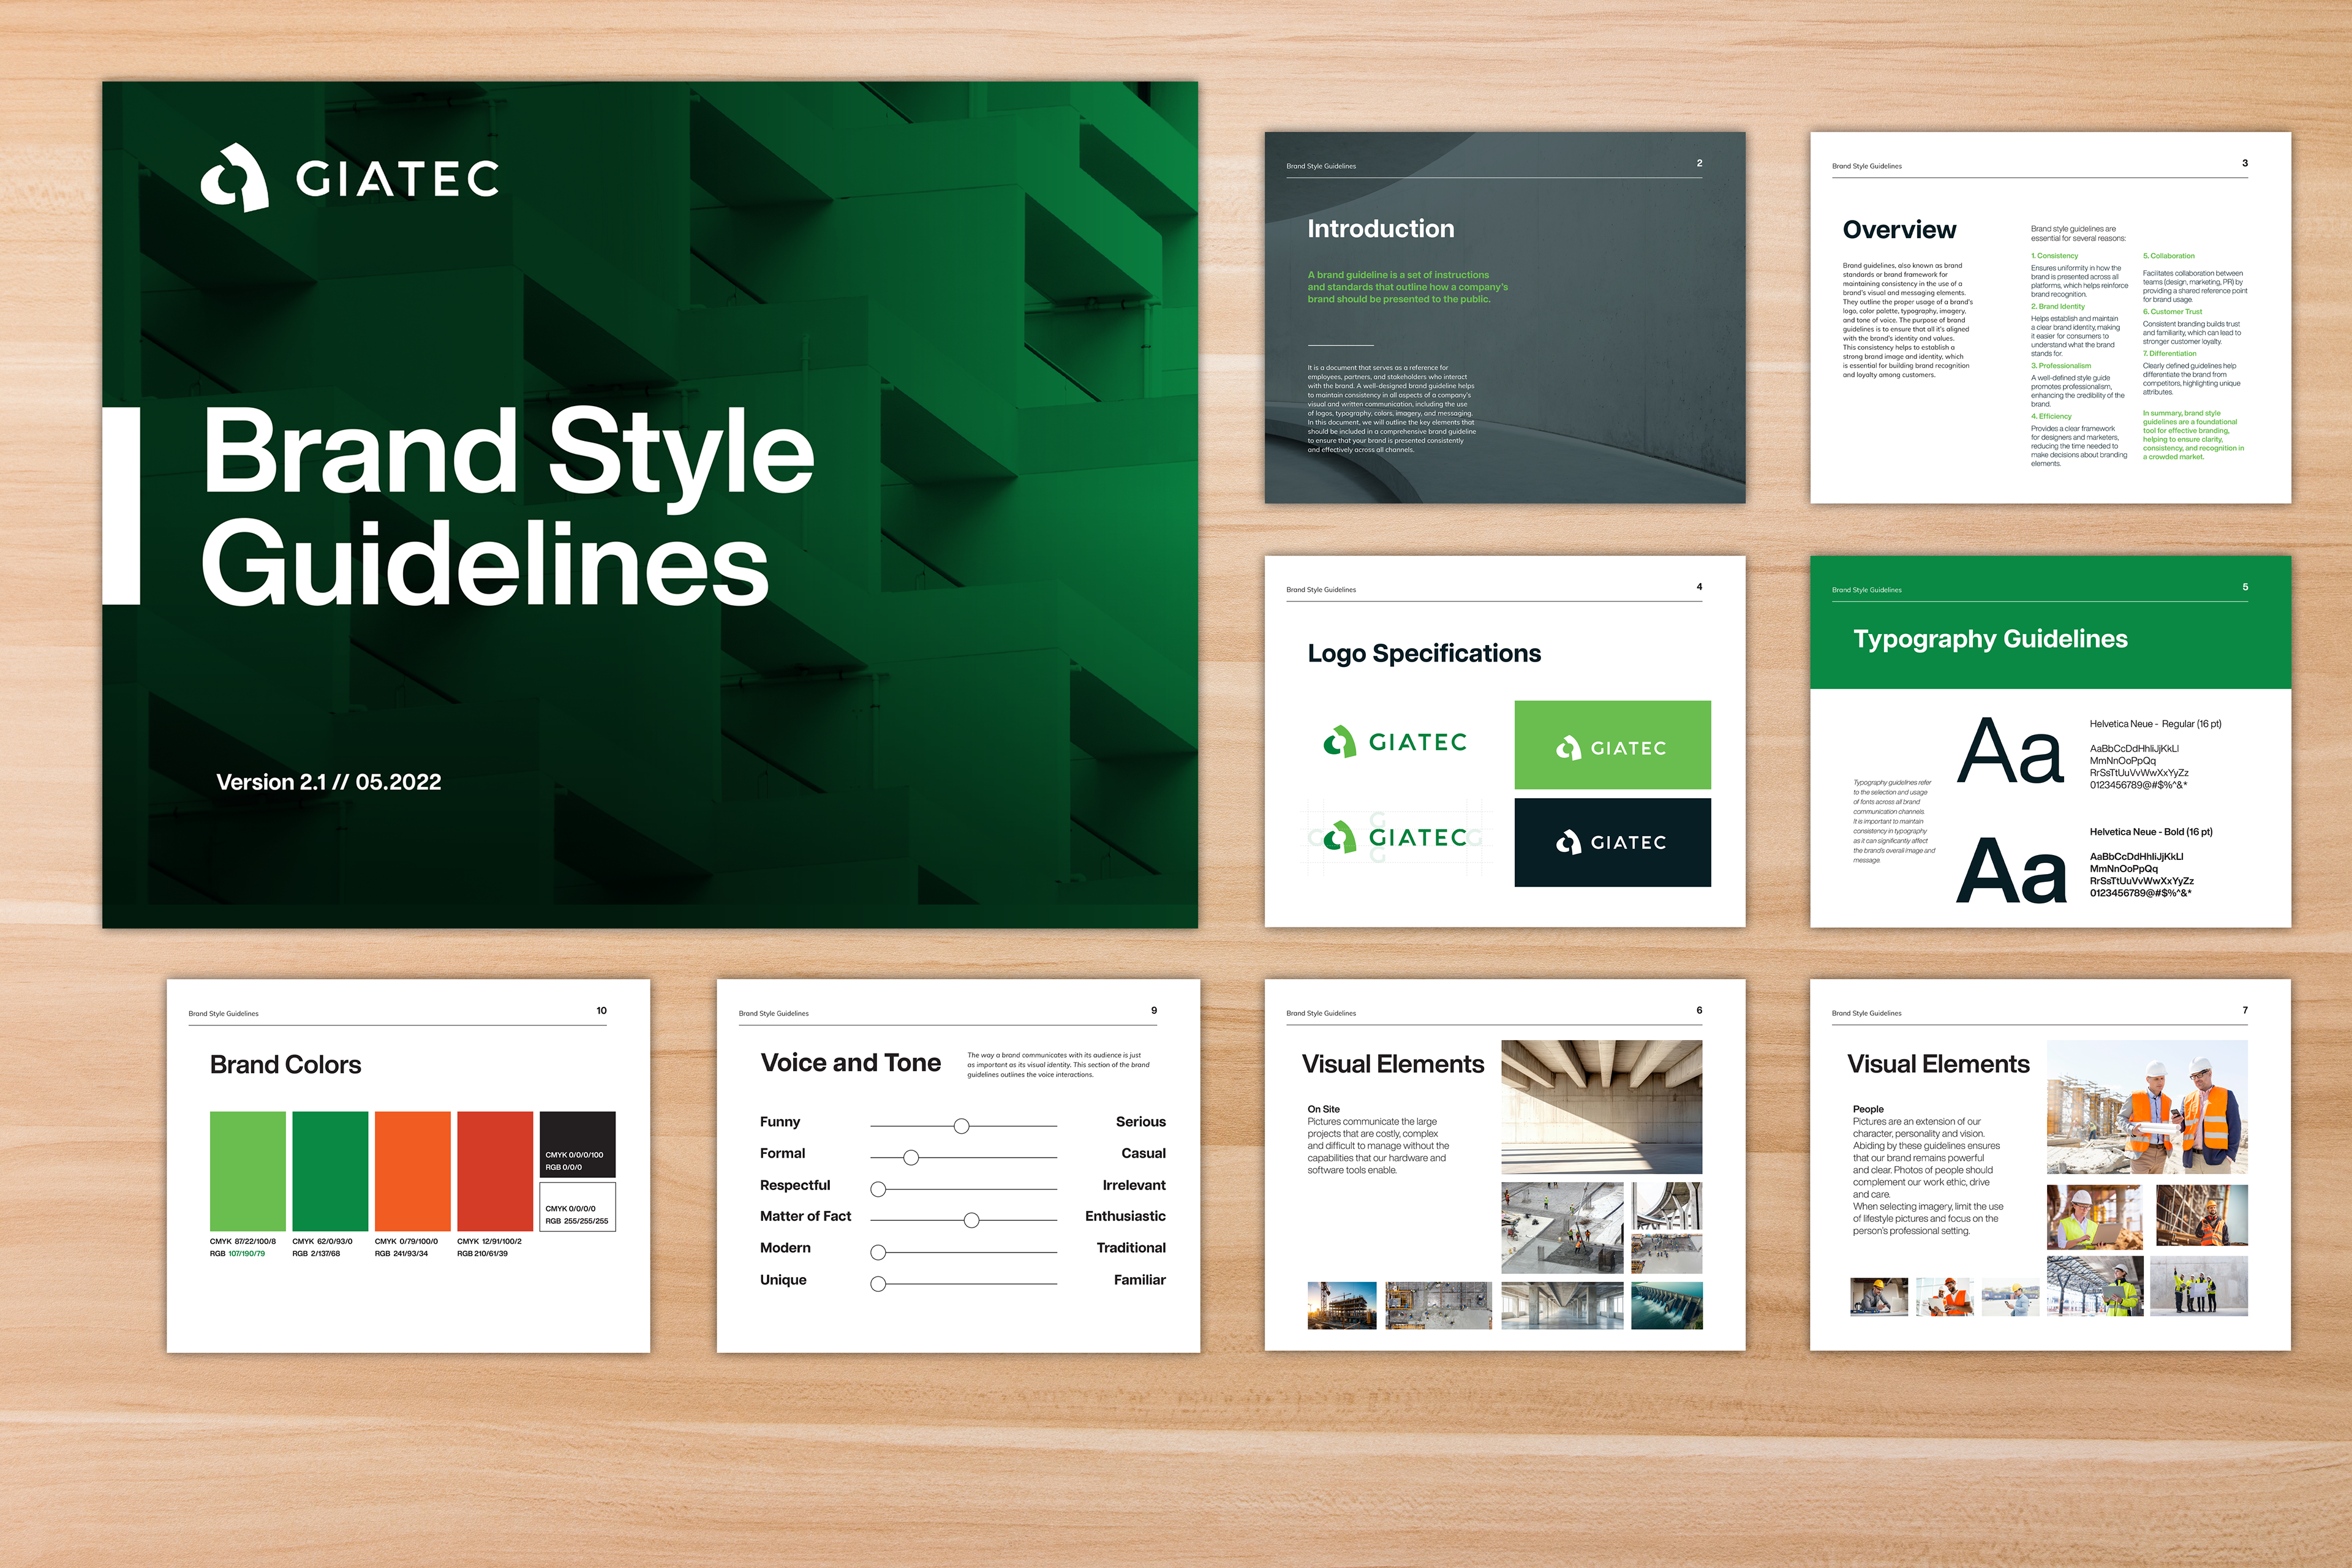Click the Funny–Serious slider handle
Viewport: 2352px width, 1568px height.
pos(961,1126)
